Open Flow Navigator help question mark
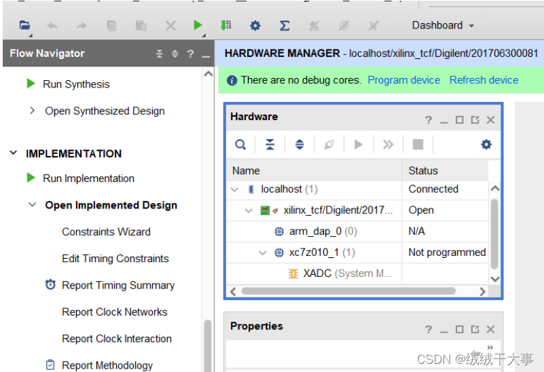Viewport: 544px width, 372px height. pyautogui.click(x=190, y=54)
